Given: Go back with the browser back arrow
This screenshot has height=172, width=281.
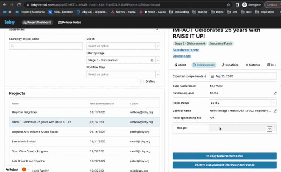Looking at the screenshot, I should (x=5, y=5).
